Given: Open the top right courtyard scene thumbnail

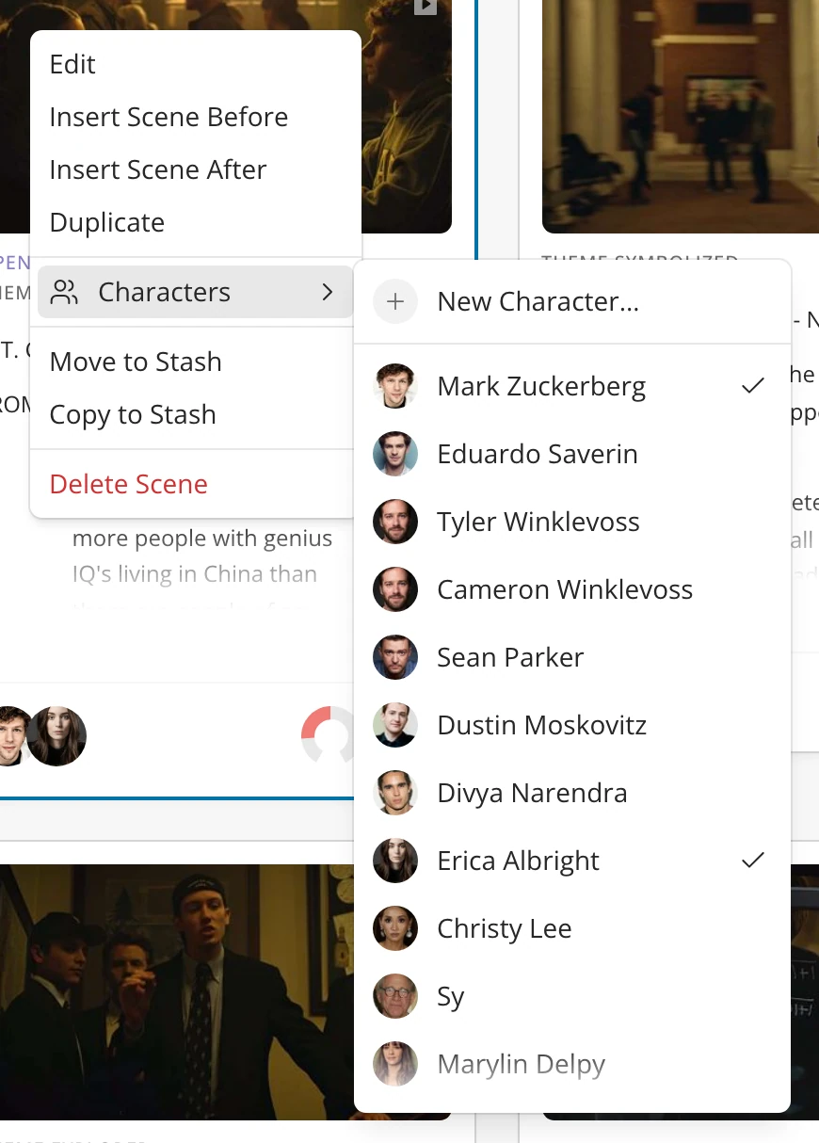Looking at the screenshot, I should (x=681, y=117).
